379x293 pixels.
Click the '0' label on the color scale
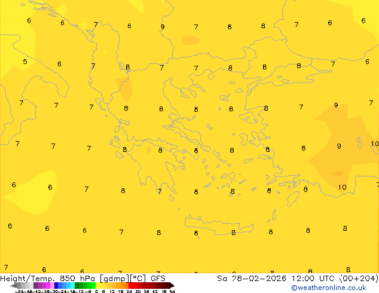coord(96,291)
